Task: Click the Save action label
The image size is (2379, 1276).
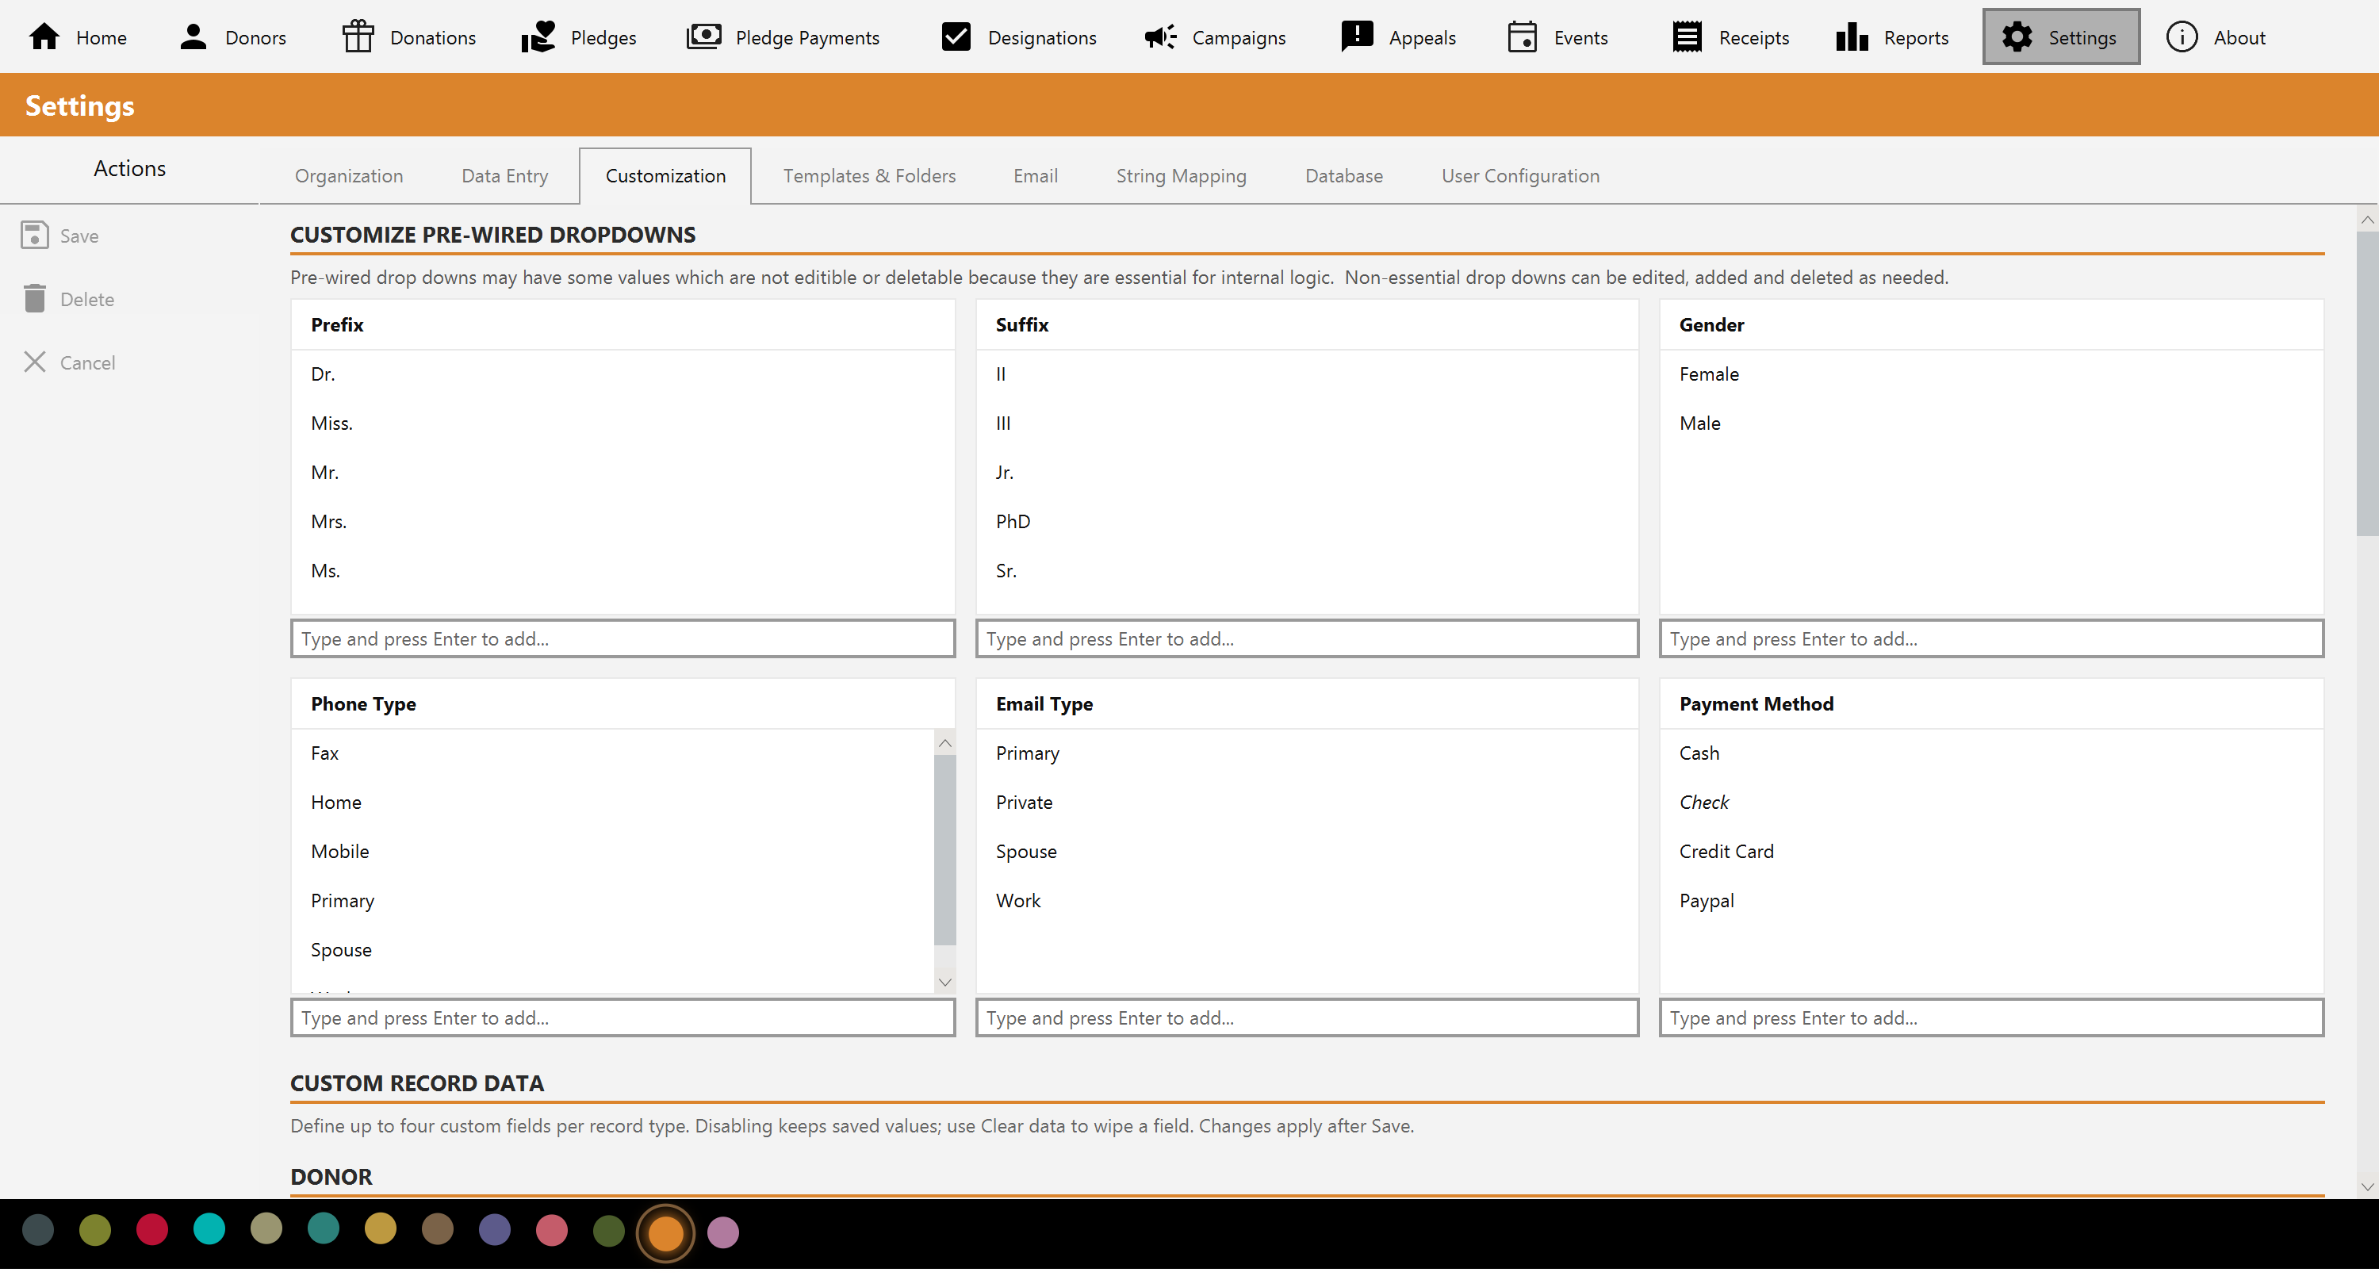Action: (x=79, y=236)
